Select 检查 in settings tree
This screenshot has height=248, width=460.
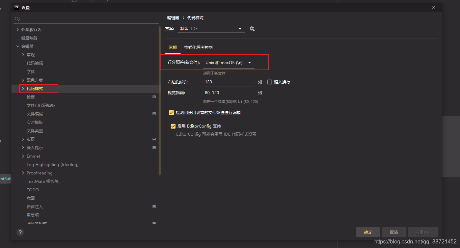click(x=31, y=97)
